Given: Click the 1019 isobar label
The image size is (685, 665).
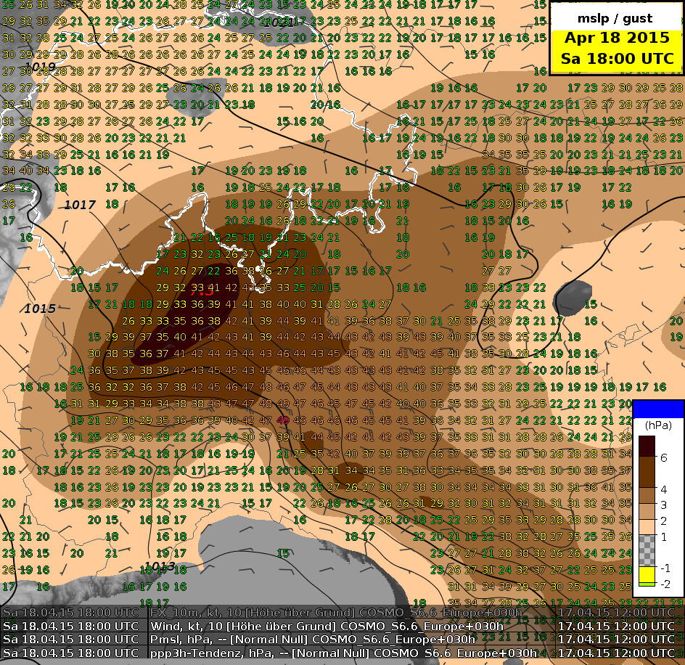Looking at the screenshot, I should (x=41, y=67).
